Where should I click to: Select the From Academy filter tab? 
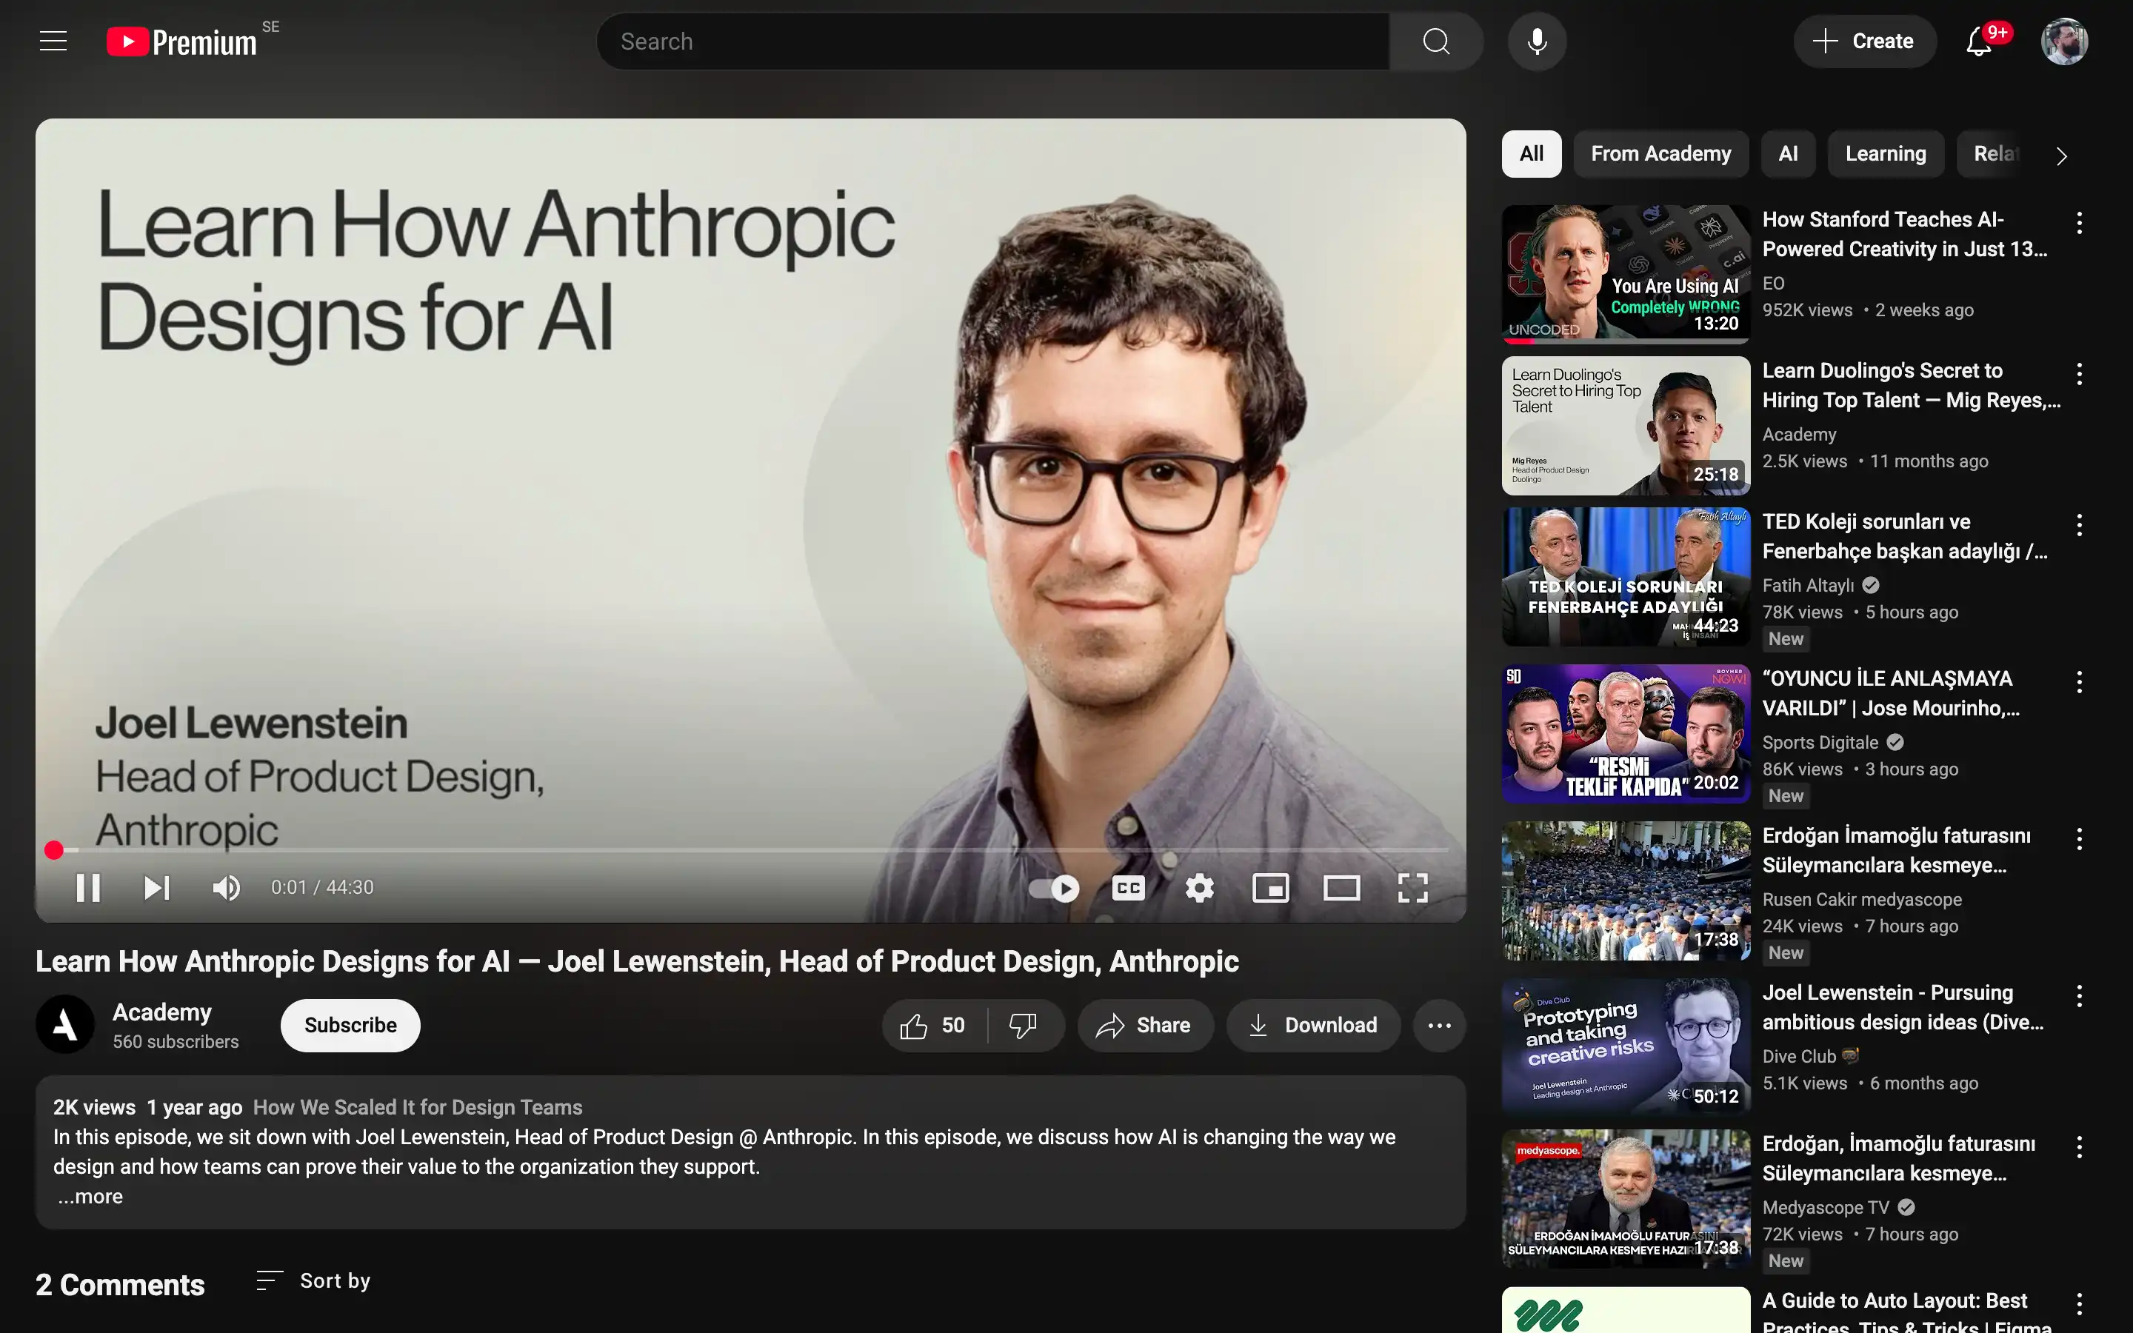1660,153
